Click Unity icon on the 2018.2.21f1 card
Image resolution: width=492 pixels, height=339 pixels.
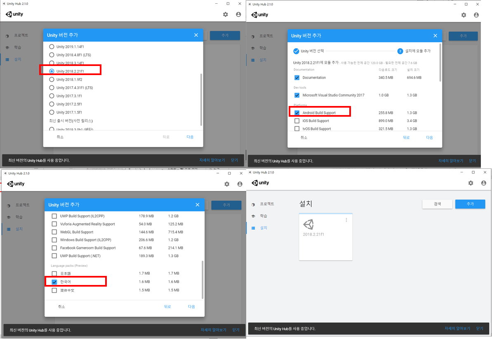coord(308,224)
